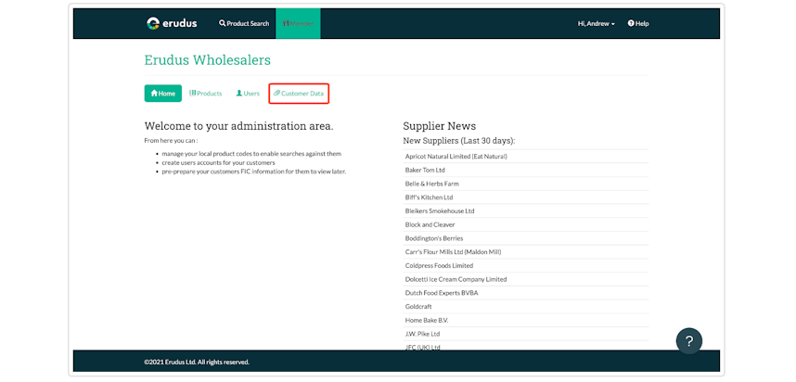796x382 pixels.
Task: Select supplier Bleikers Smokehouse Ltd
Action: (525, 211)
